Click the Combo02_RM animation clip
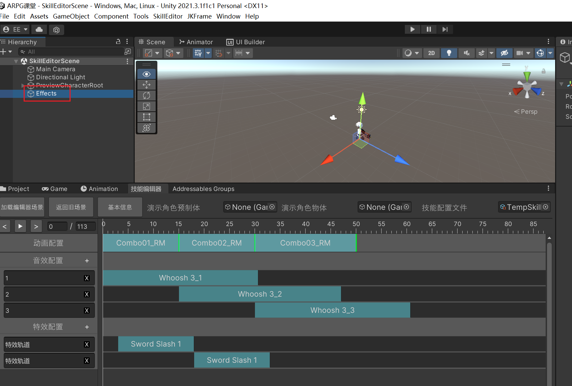572x386 pixels. (x=217, y=243)
